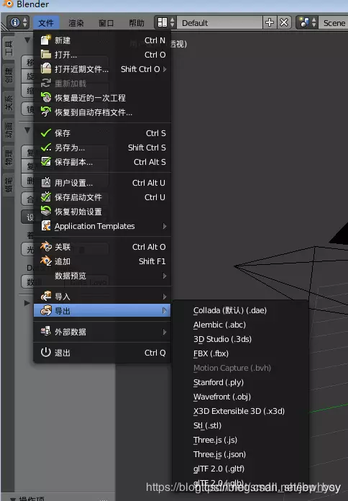This screenshot has height=501, width=348.
Task: Click the New file icon next to 新建
Action: point(45,40)
